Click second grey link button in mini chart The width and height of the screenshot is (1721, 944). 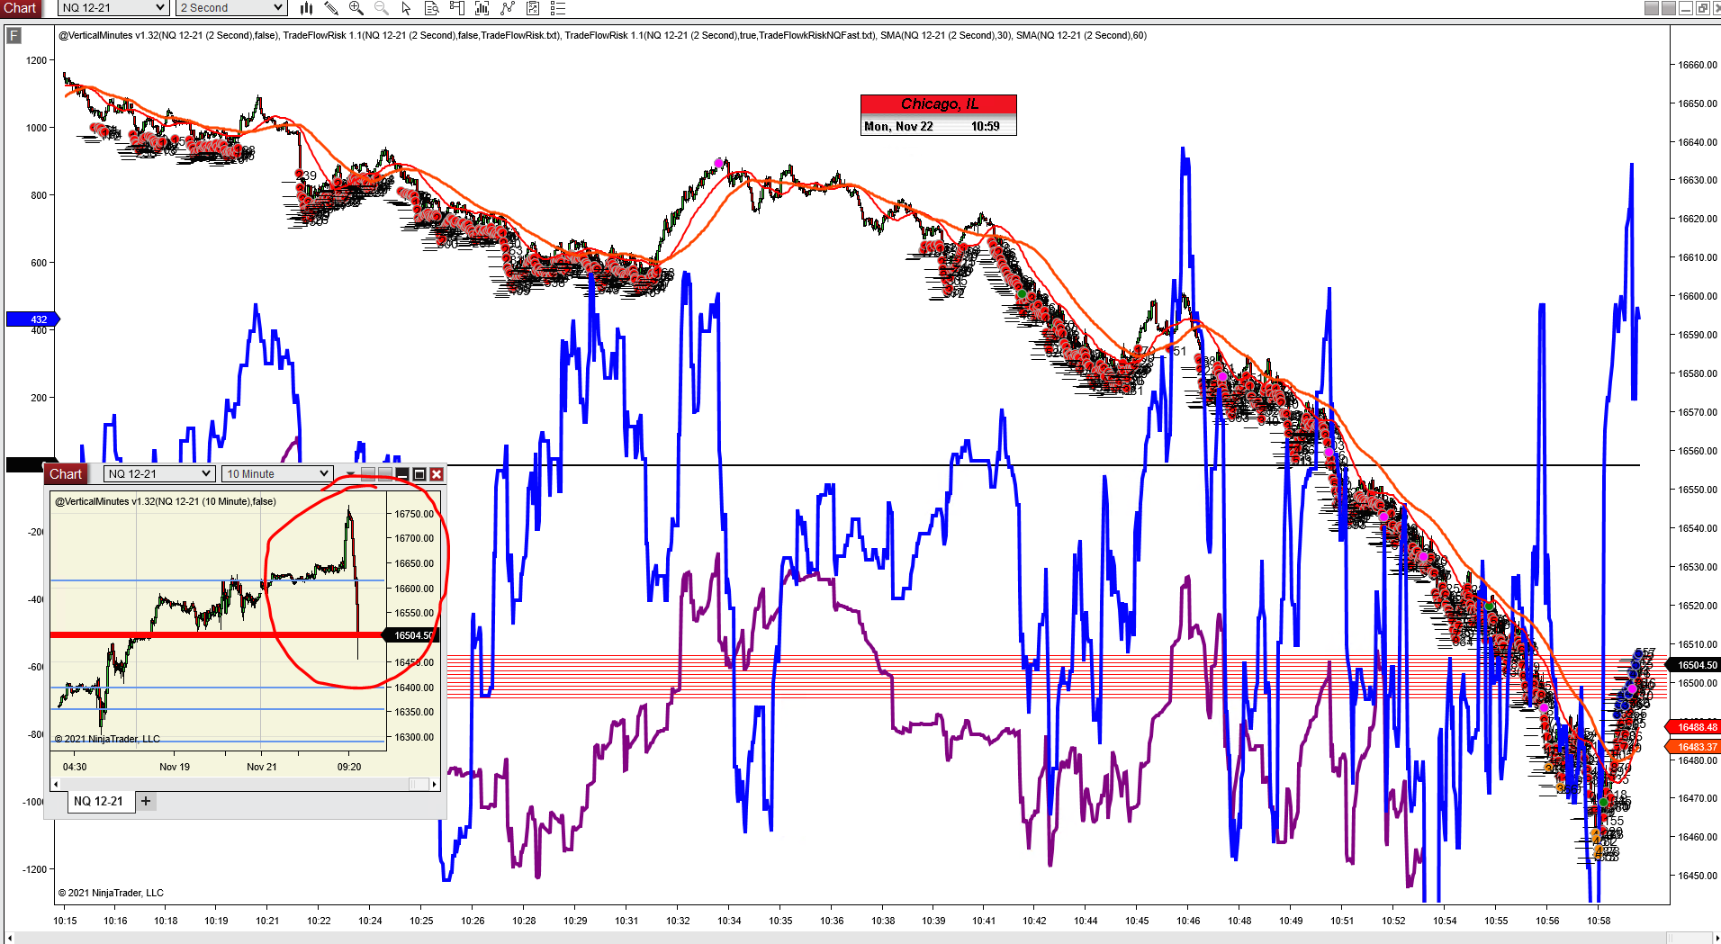[x=385, y=473]
